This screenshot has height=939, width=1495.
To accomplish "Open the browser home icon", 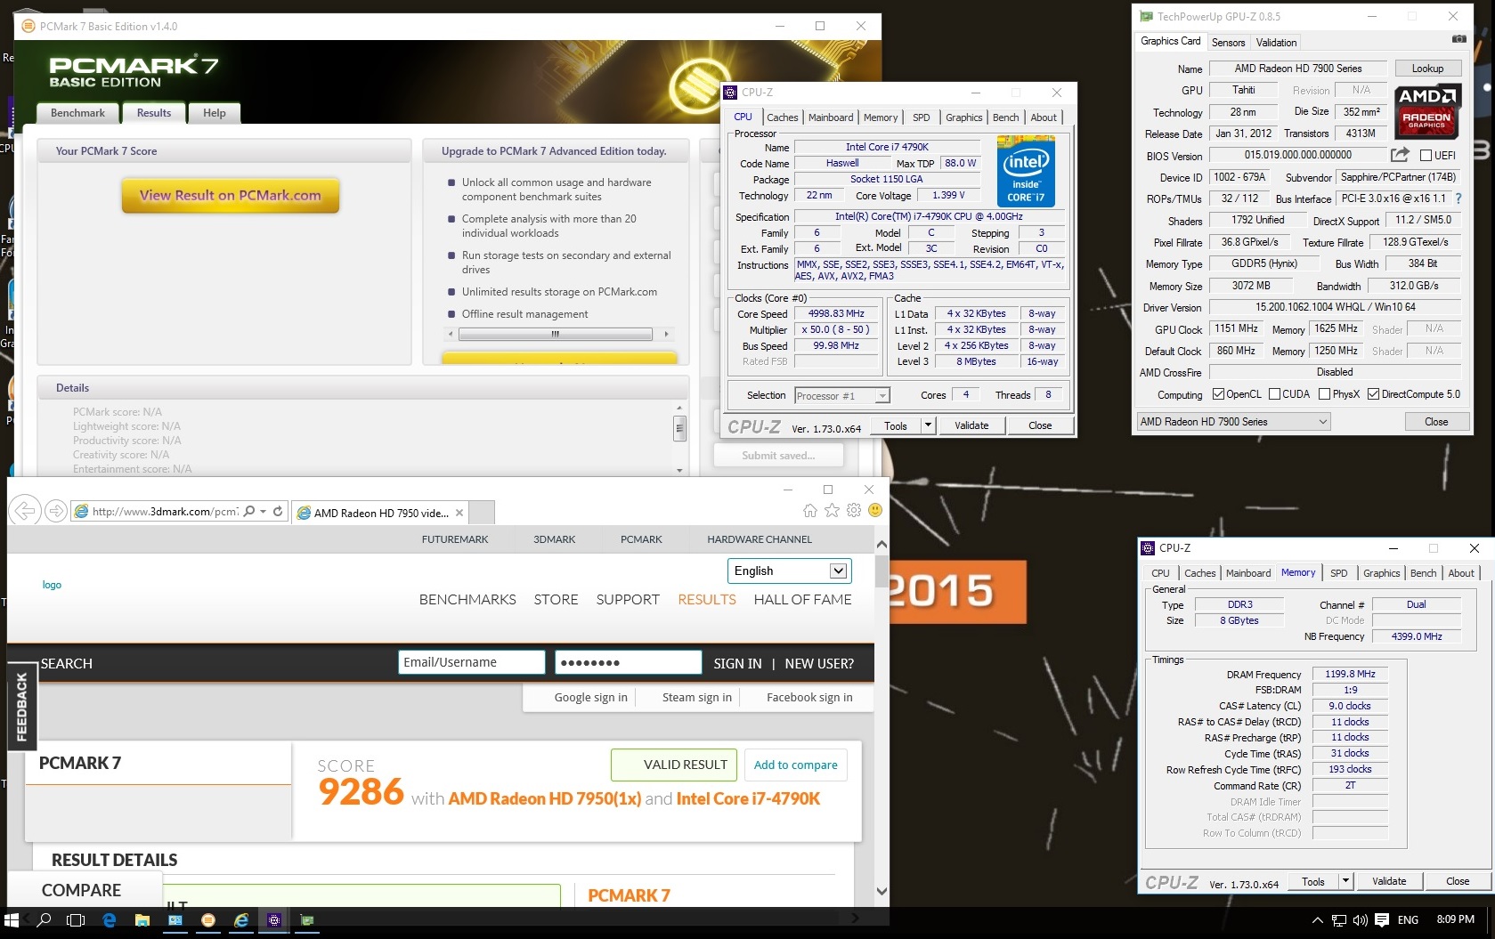I will 809,510.
